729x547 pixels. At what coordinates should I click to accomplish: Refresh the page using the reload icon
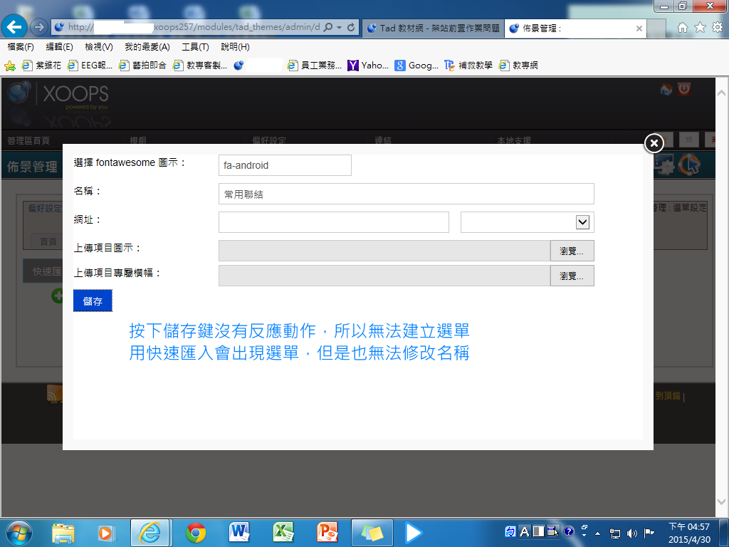point(351,28)
